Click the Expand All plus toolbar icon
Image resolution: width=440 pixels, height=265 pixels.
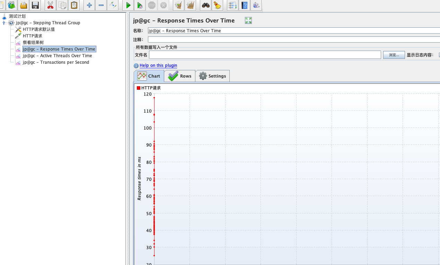pyautogui.click(x=89, y=5)
